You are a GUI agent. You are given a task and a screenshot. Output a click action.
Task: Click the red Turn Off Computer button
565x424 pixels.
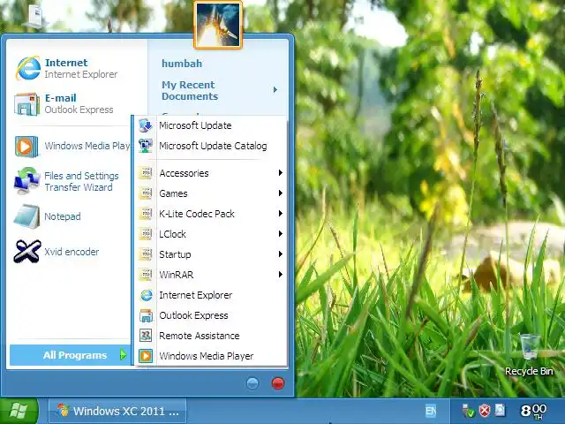click(278, 382)
